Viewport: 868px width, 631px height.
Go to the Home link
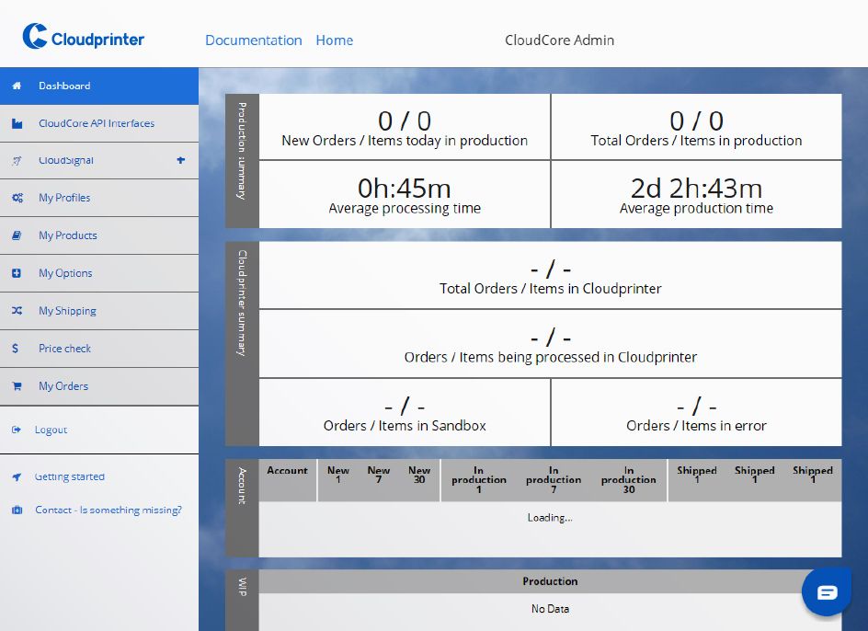335,40
